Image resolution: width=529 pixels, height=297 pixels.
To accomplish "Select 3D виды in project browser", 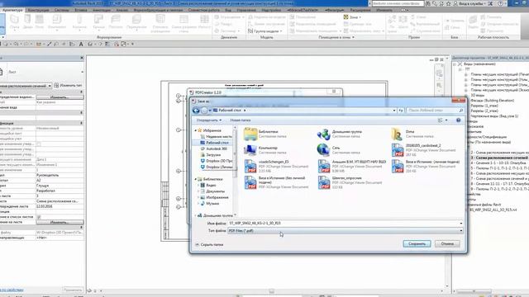I will coord(478,96).
